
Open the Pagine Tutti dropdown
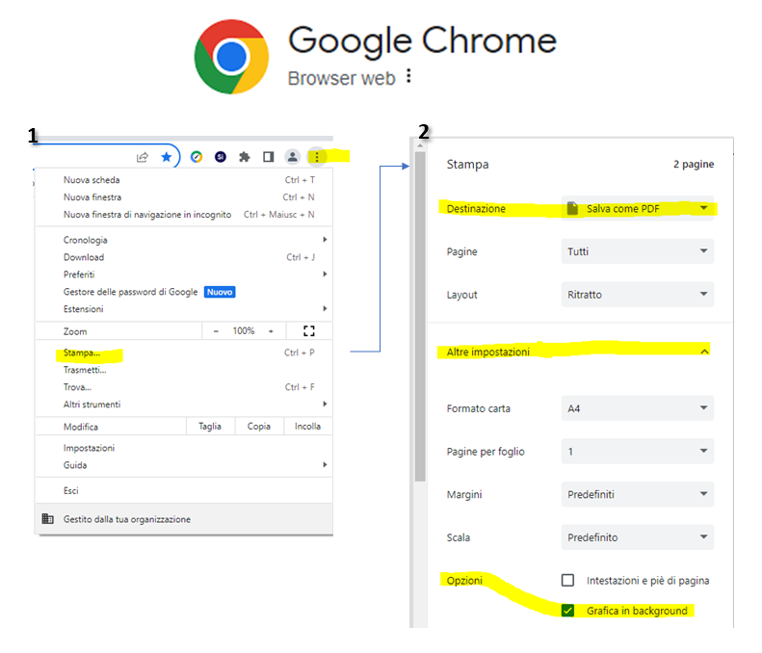point(638,251)
